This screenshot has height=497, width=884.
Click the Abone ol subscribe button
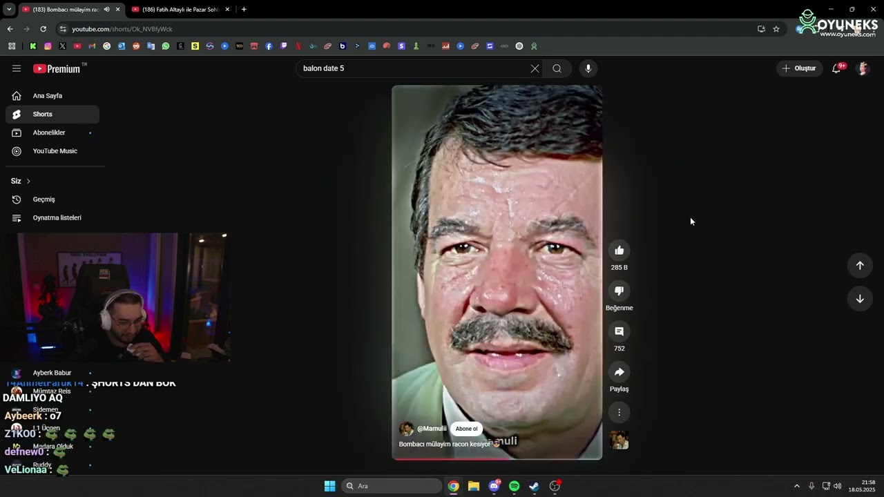[466, 429]
